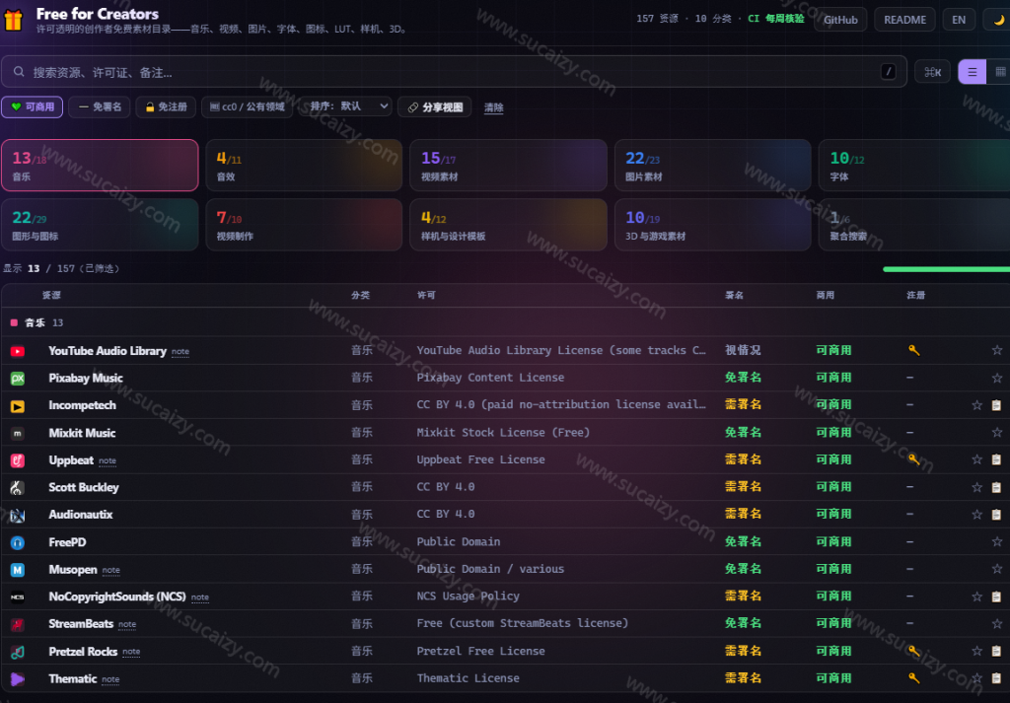Click the Scott Buckley row icon

coord(18,488)
